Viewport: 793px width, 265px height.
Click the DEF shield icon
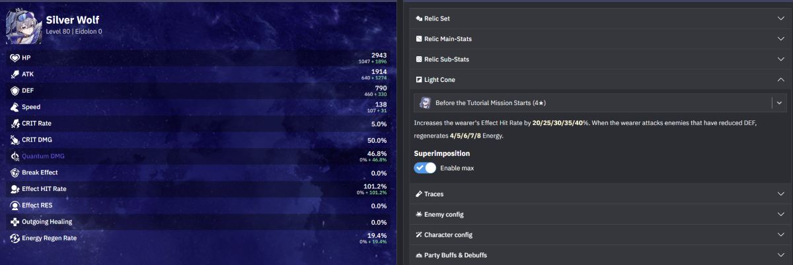point(15,91)
